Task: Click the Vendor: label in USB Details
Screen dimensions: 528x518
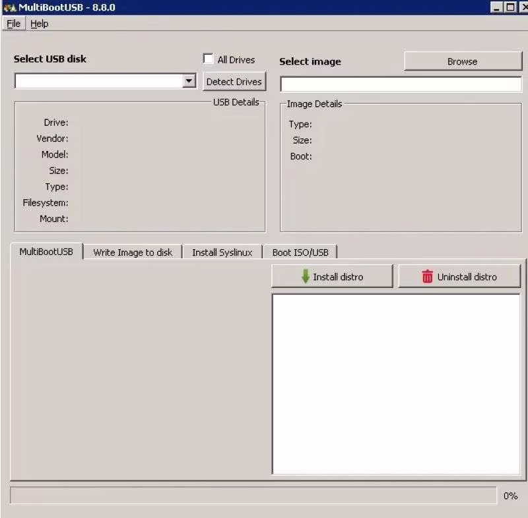Action: tap(52, 138)
